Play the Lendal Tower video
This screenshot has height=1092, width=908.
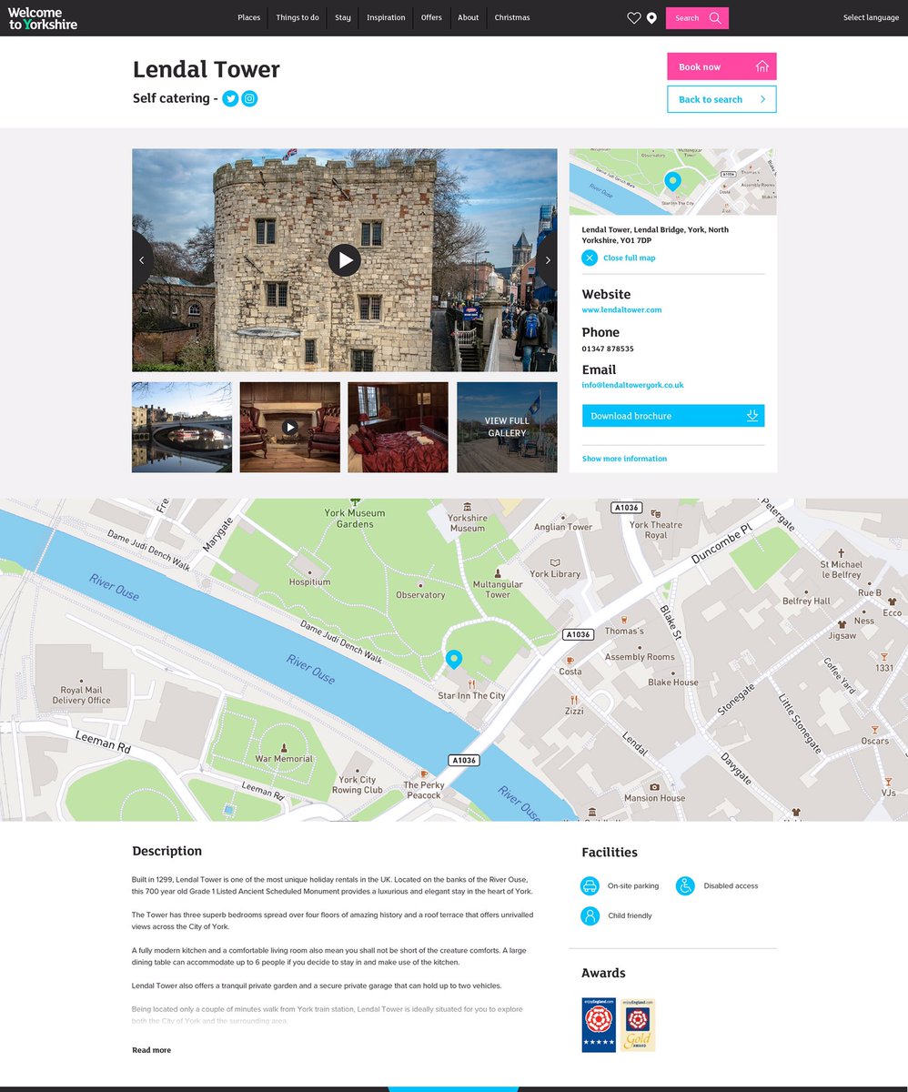pyautogui.click(x=345, y=259)
